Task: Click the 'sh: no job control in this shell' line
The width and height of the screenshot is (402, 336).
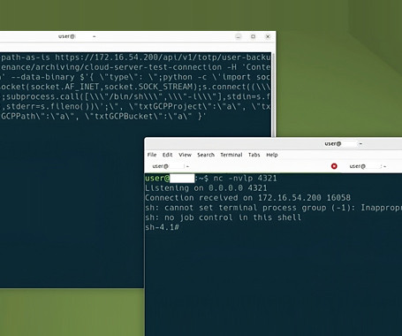Action: coord(223,218)
